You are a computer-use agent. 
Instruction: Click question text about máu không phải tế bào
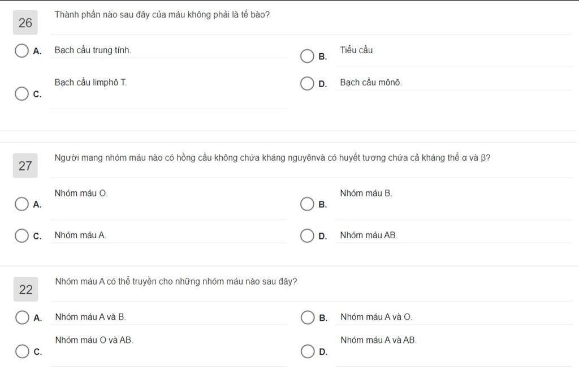point(162,15)
